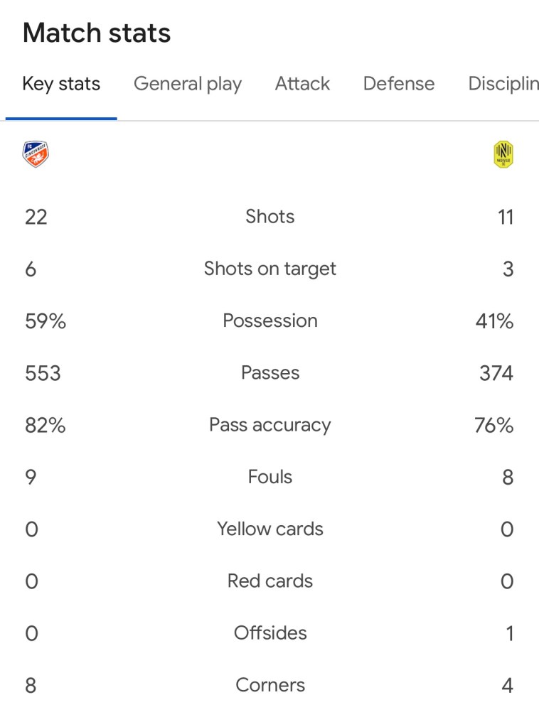
Task: Select the Offsides stat label
Action: pyautogui.click(x=270, y=633)
